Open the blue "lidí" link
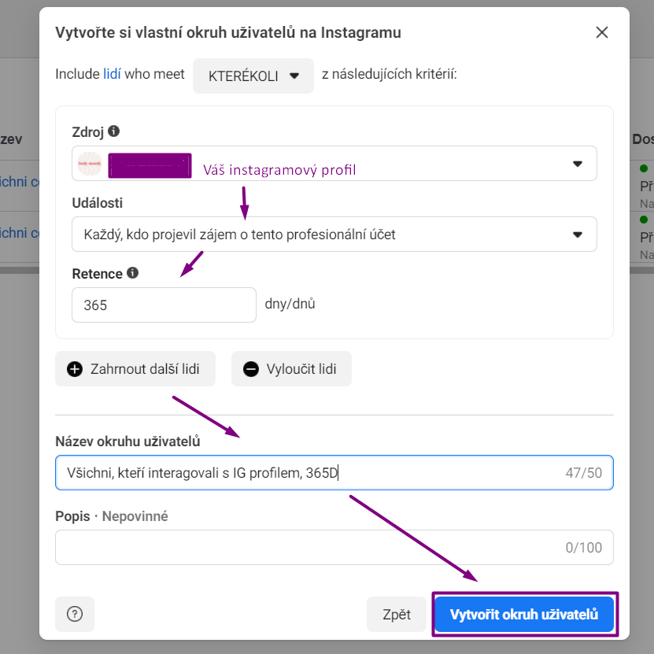 [113, 75]
